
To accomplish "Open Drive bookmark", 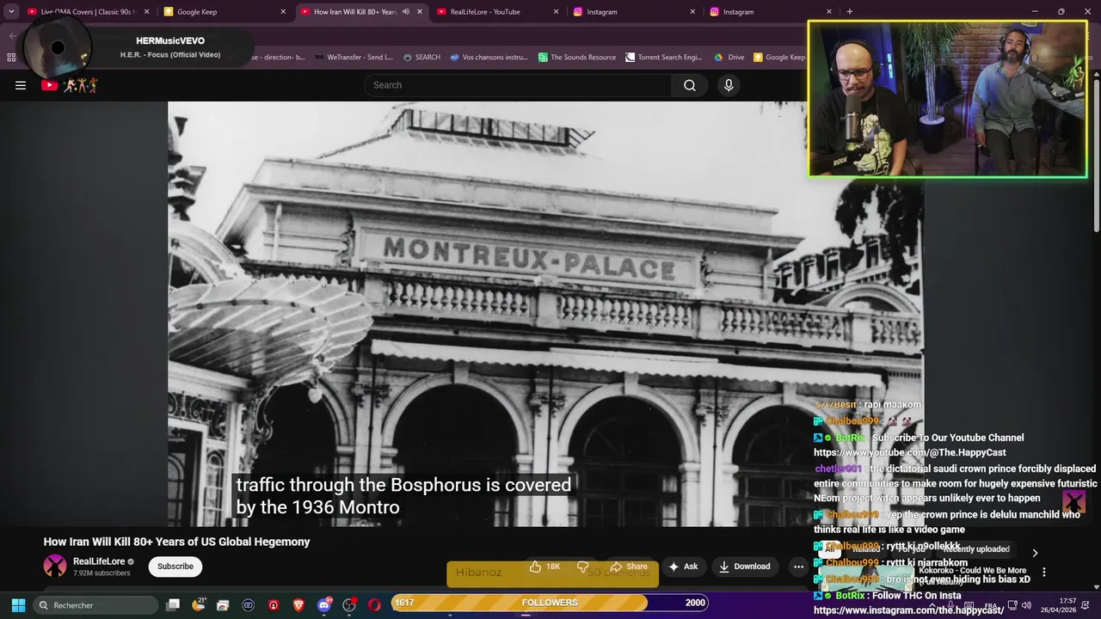I will [x=729, y=58].
